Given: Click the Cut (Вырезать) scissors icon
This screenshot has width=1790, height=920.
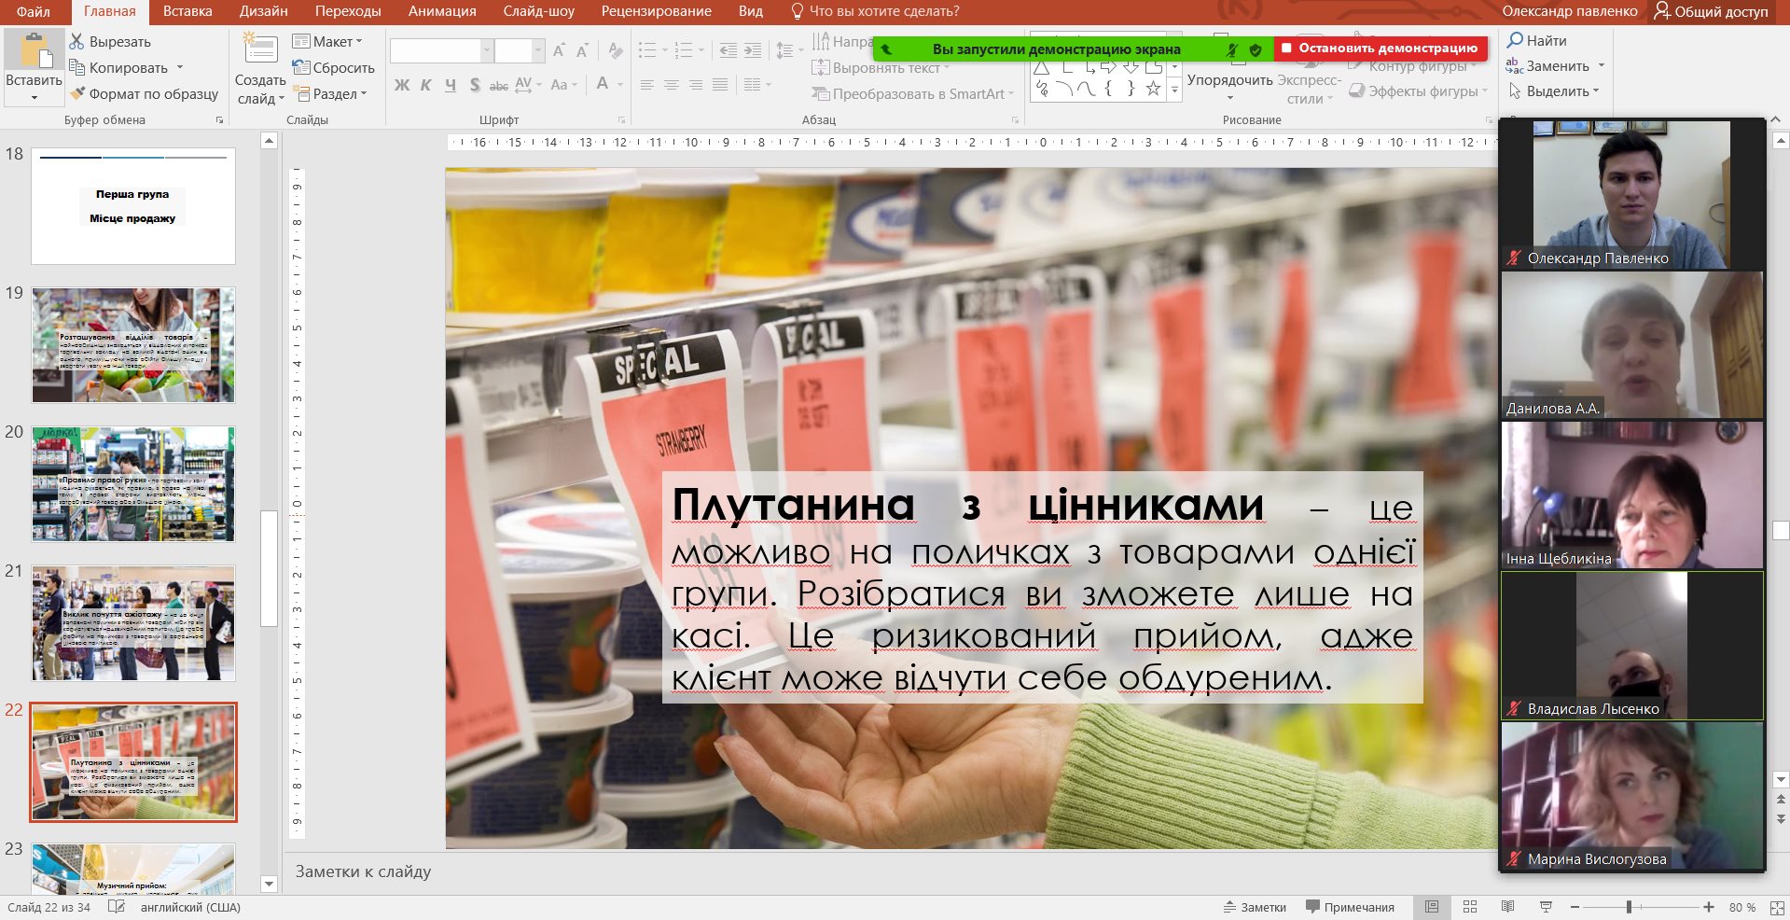Looking at the screenshot, I should 77,42.
